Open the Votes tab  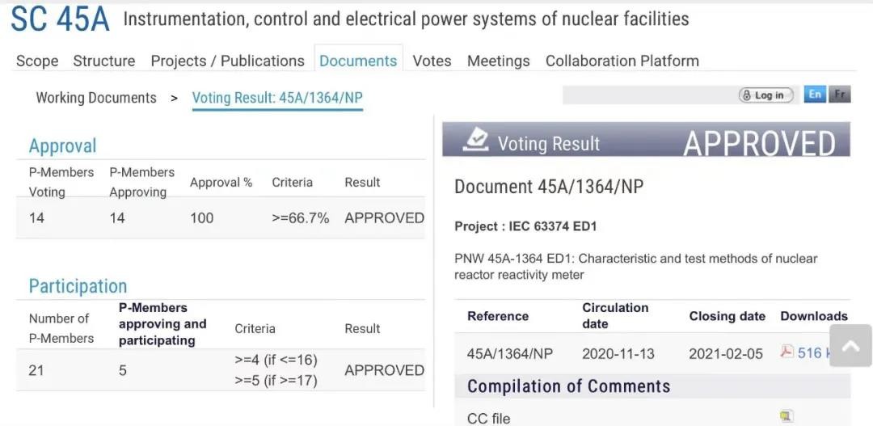[x=432, y=61]
